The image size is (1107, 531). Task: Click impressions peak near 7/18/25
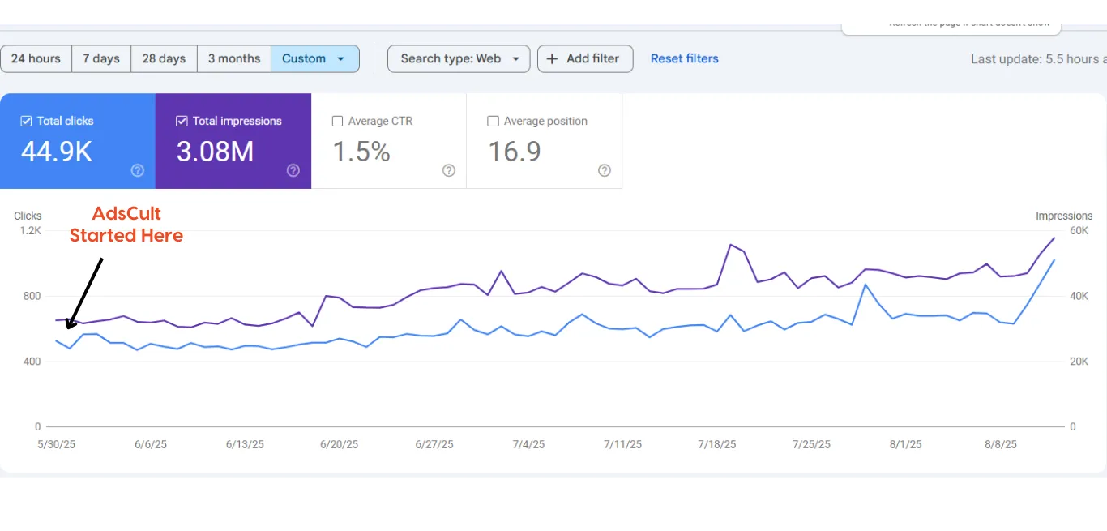point(730,245)
